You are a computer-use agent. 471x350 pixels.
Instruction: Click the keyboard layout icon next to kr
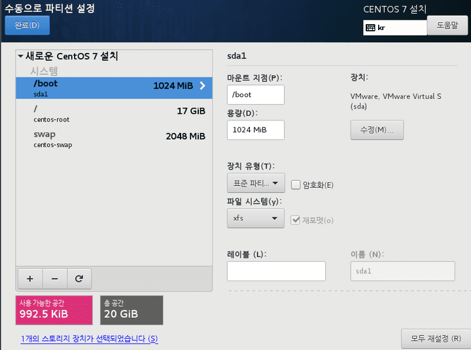click(370, 27)
